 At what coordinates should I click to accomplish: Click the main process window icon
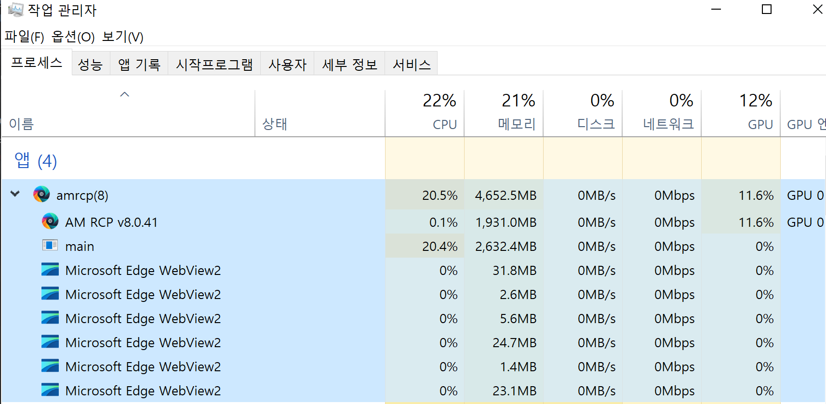[50, 246]
